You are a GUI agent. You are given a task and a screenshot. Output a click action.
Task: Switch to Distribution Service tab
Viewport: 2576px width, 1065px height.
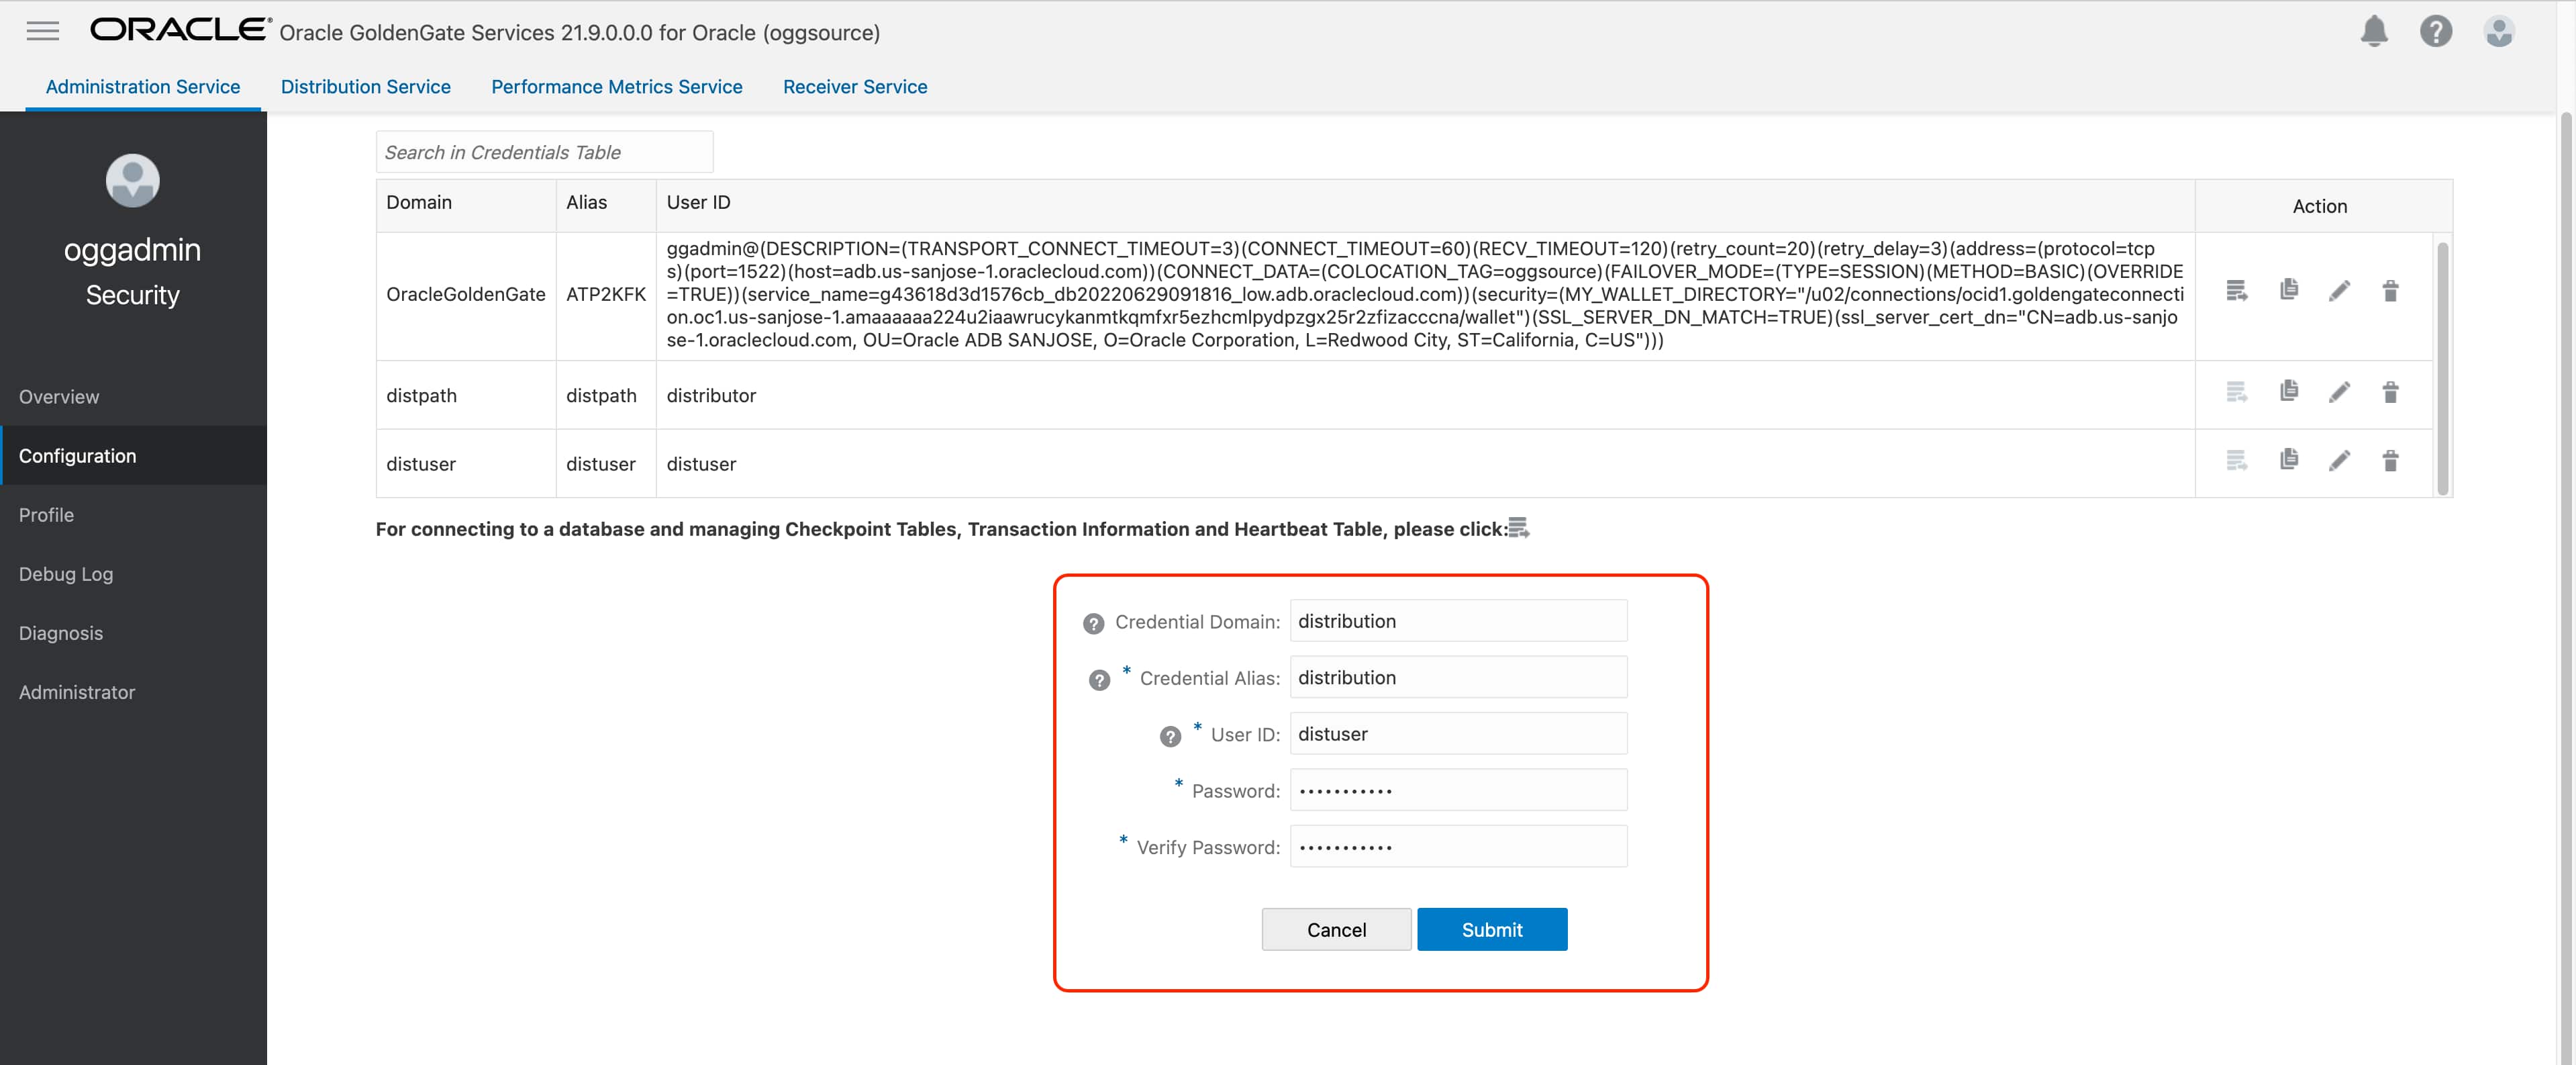pyautogui.click(x=365, y=87)
